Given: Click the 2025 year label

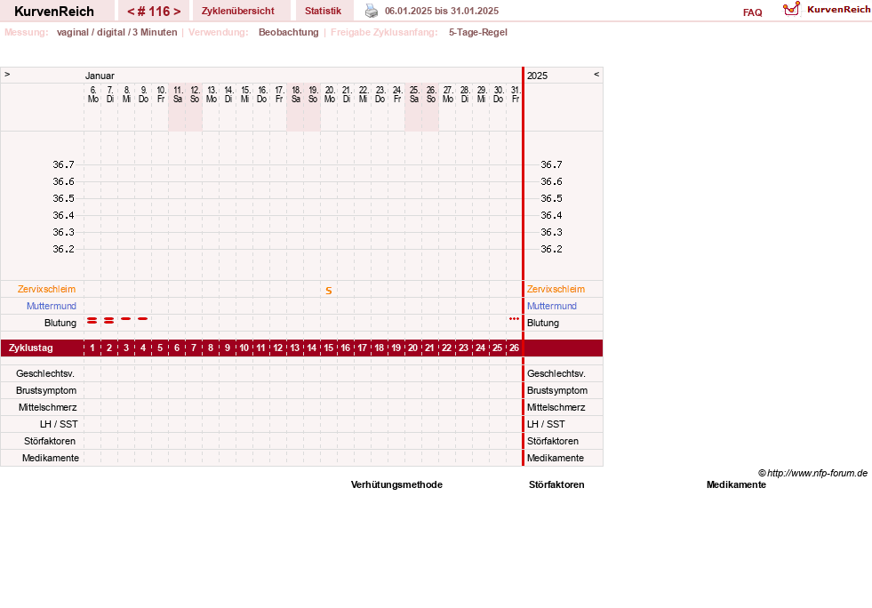Looking at the screenshot, I should tap(537, 76).
